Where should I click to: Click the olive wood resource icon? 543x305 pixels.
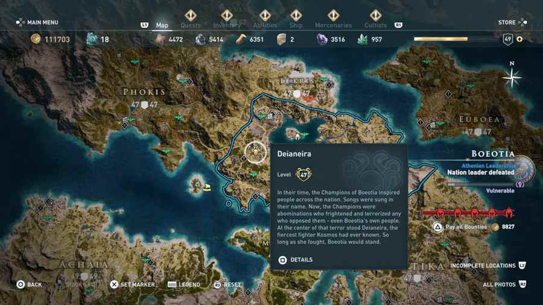(241, 39)
